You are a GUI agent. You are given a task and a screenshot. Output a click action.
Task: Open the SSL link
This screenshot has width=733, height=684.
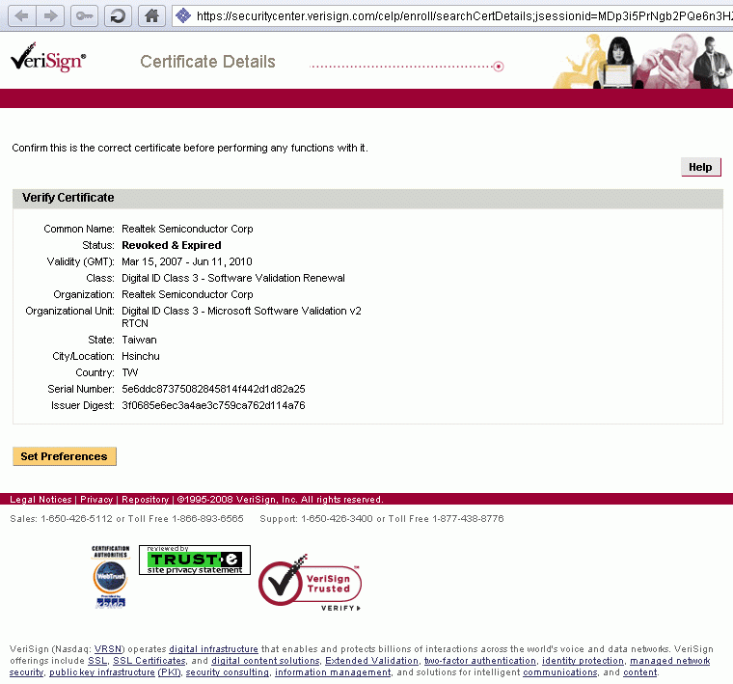(x=97, y=661)
